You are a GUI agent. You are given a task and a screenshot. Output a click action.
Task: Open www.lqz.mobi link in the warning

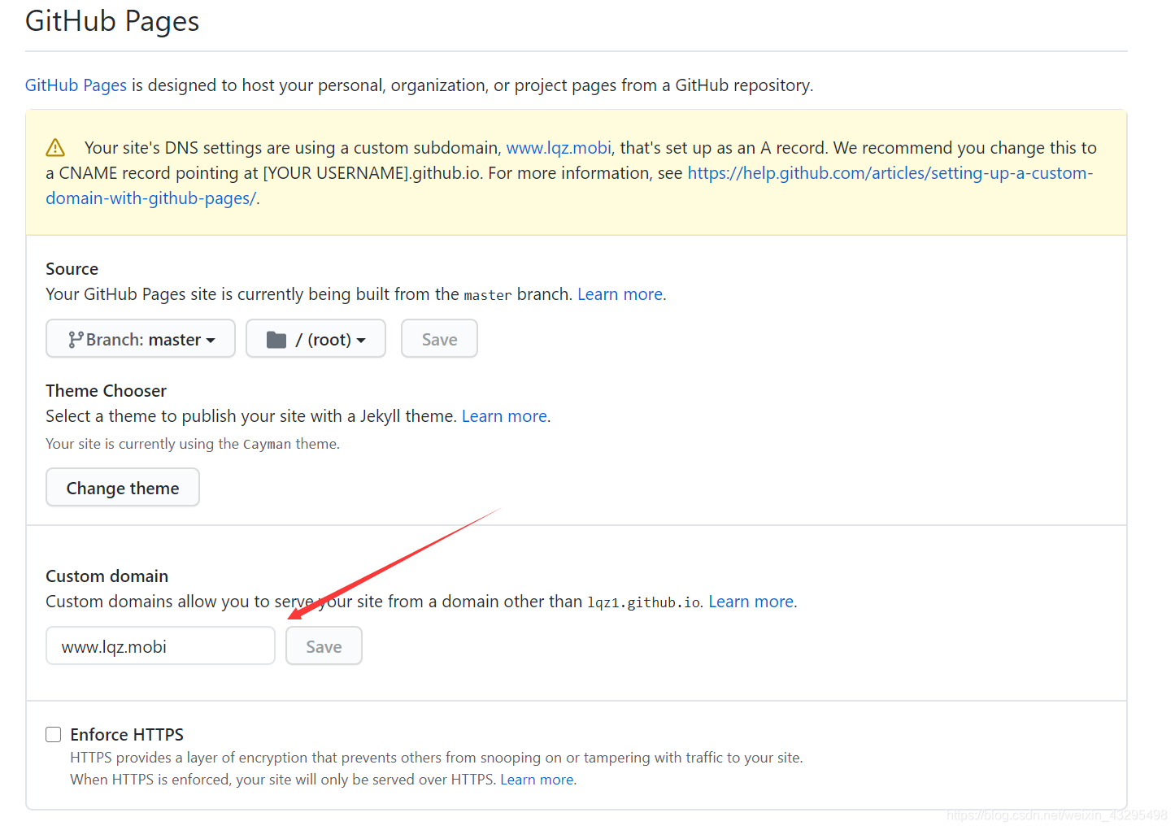pos(559,148)
